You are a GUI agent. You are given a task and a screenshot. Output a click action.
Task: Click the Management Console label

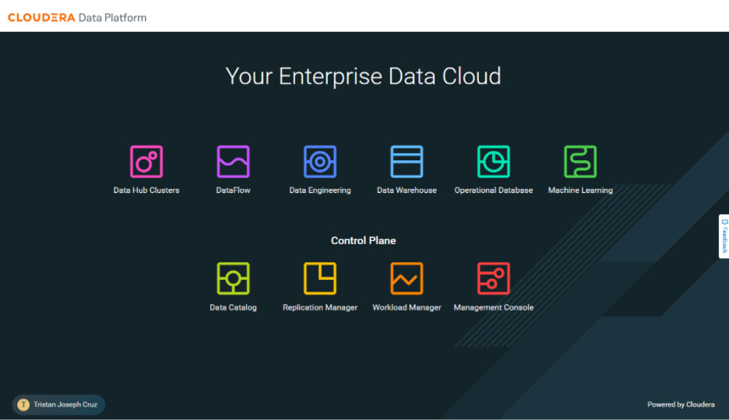click(x=493, y=307)
